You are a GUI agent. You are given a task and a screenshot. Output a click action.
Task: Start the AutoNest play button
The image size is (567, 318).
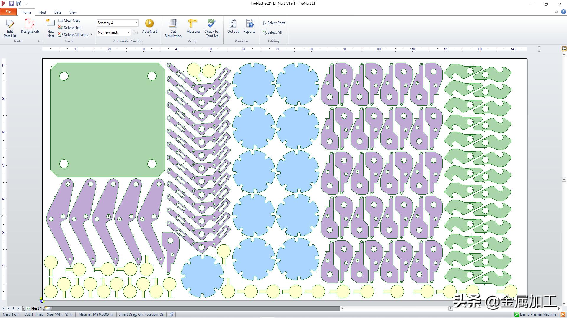click(149, 23)
